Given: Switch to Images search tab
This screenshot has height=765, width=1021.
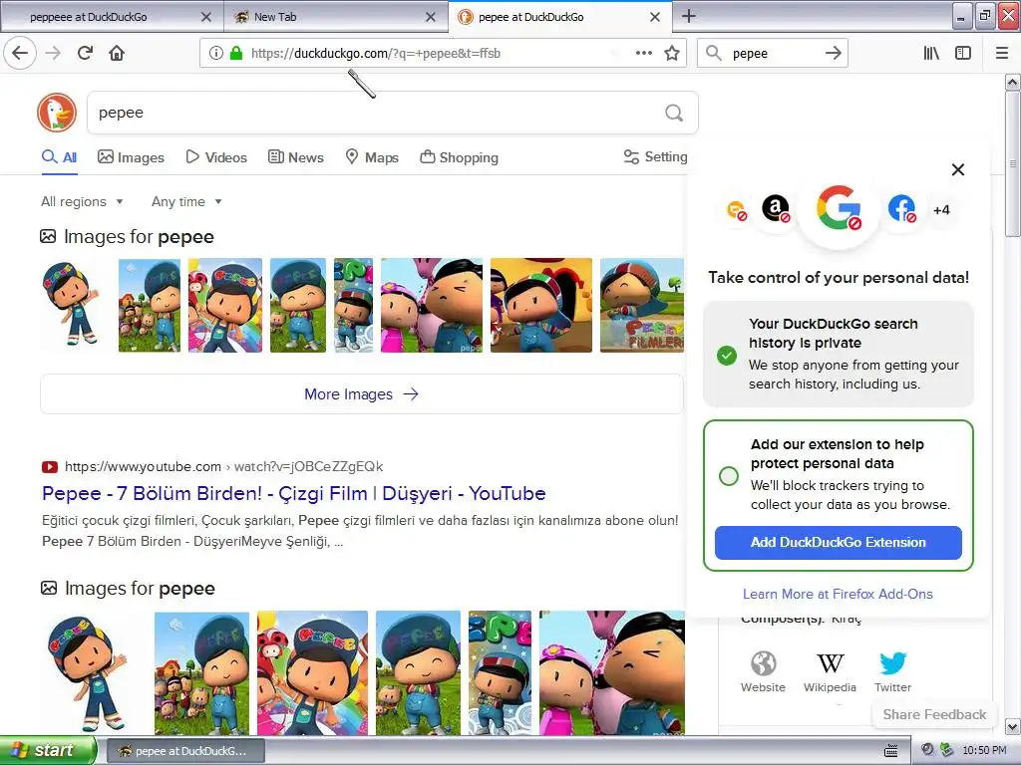Looking at the screenshot, I should [131, 157].
